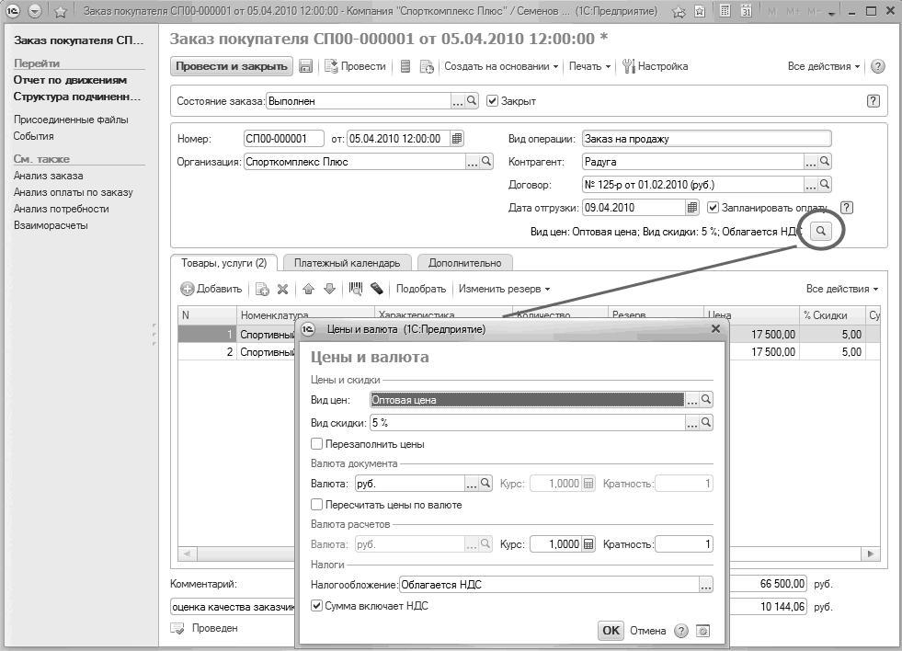Image resolution: width=902 pixels, height=651 pixels.
Task: Toggle Сумма включает НДС checkbox
Action: click(316, 606)
